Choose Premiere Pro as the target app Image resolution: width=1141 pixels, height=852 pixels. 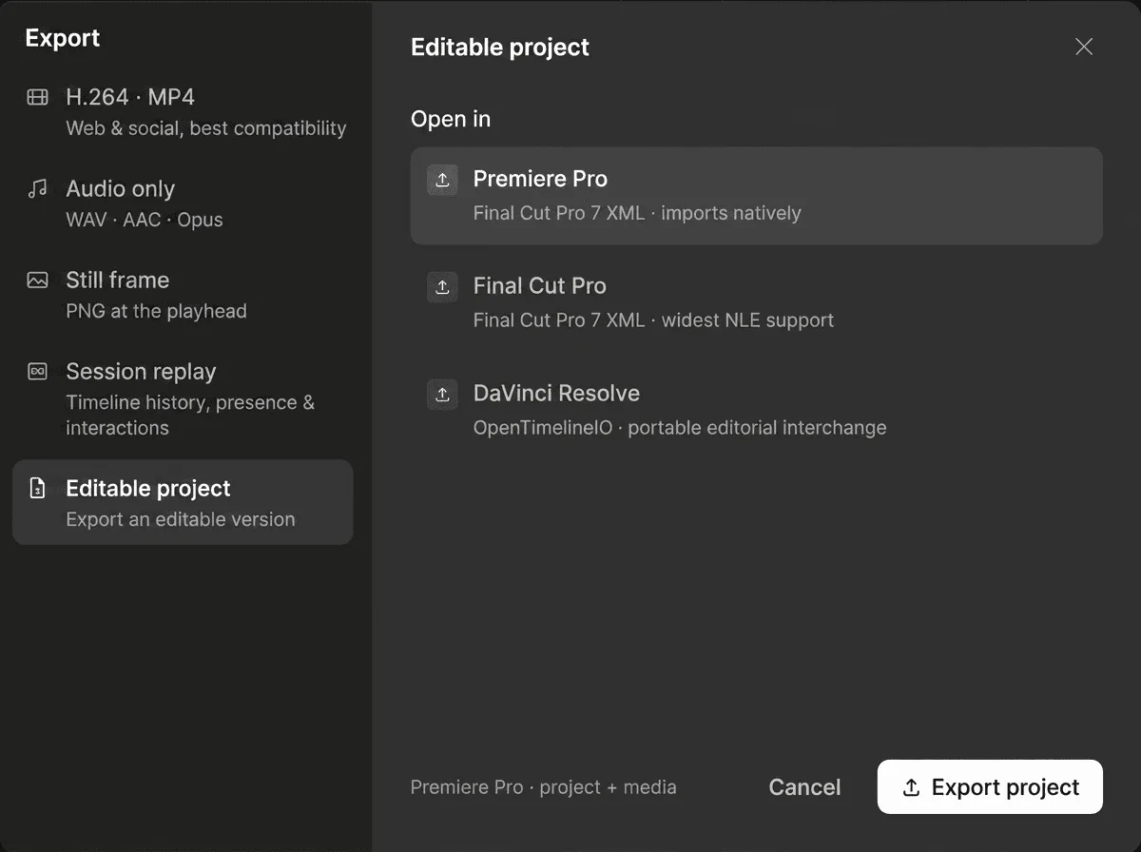(757, 195)
